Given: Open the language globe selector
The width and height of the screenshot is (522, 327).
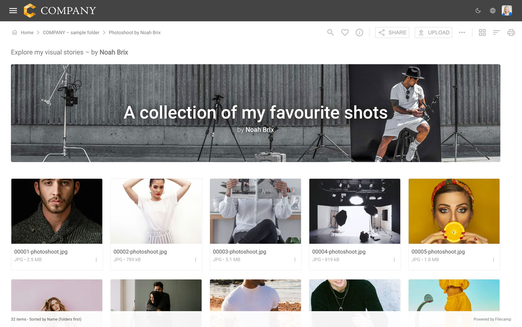Looking at the screenshot, I should (492, 11).
